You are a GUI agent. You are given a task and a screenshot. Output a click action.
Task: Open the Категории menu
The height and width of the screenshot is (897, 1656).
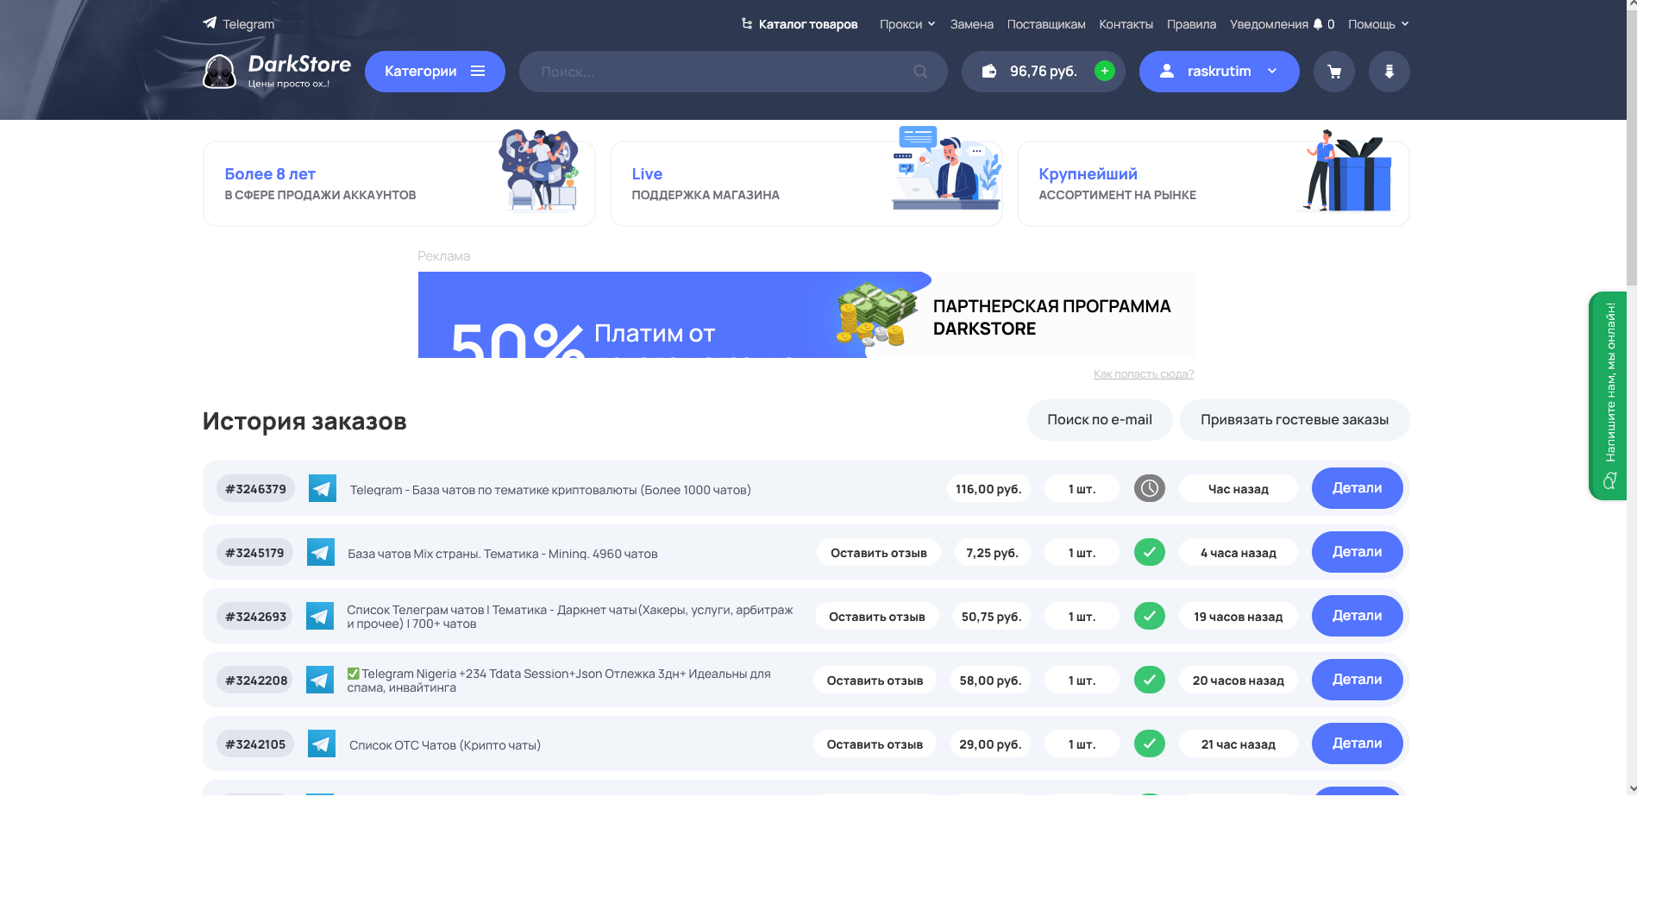coord(434,72)
